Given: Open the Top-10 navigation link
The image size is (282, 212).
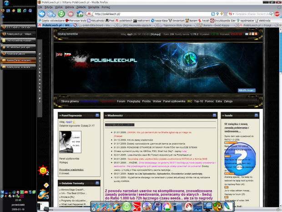Looking at the screenshot, I should point(199,101).
